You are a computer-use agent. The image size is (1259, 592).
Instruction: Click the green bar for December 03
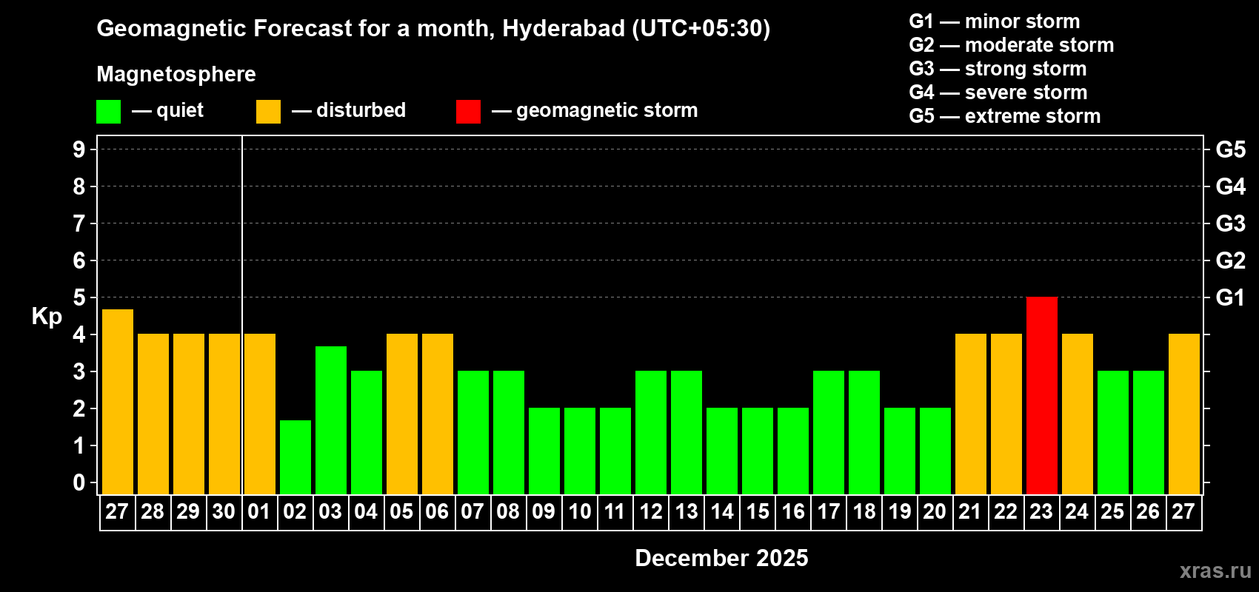331,420
